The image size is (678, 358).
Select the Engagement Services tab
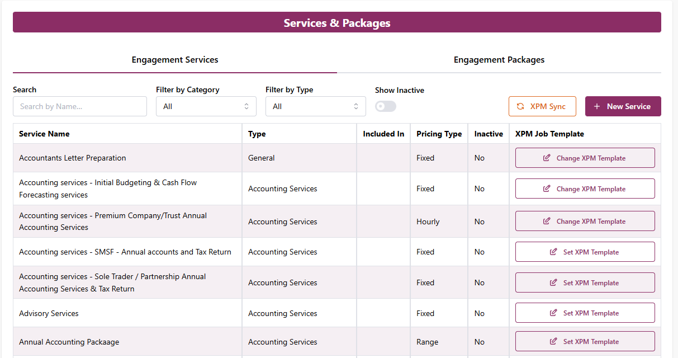[x=175, y=60]
